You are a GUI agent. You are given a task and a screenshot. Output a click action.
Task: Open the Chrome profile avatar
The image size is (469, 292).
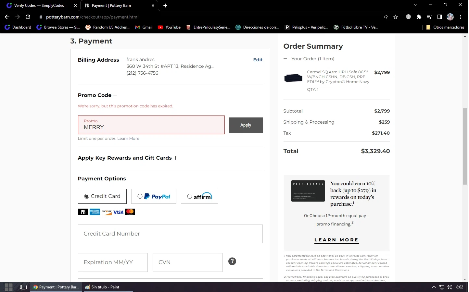[x=450, y=17]
